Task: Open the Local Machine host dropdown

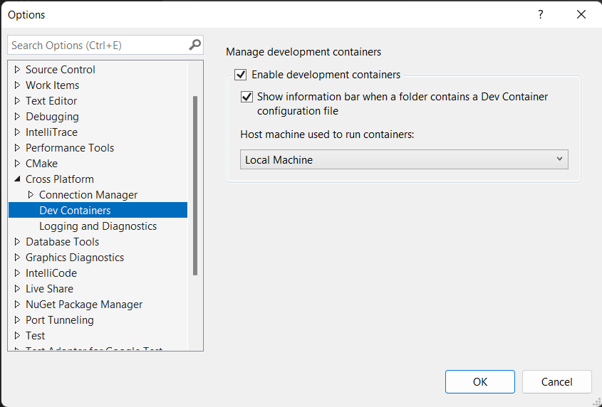Action: (x=404, y=160)
